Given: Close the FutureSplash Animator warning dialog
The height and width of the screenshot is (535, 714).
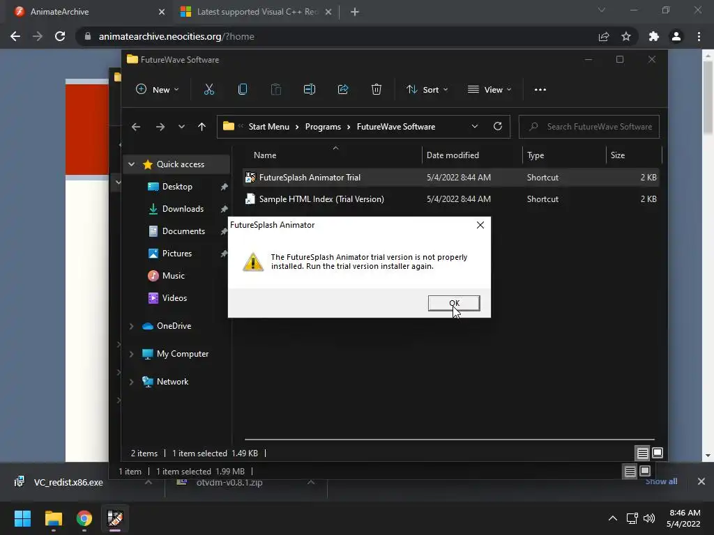Looking at the screenshot, I should (480, 225).
